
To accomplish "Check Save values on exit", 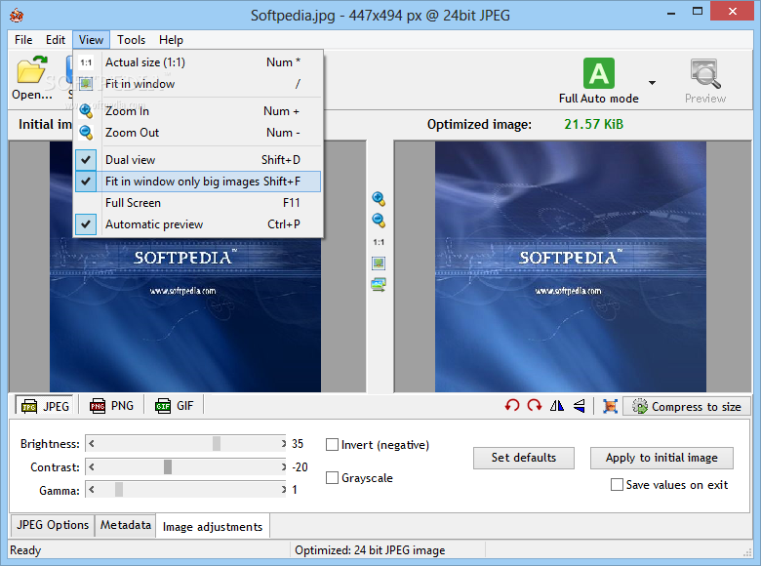I will (617, 484).
